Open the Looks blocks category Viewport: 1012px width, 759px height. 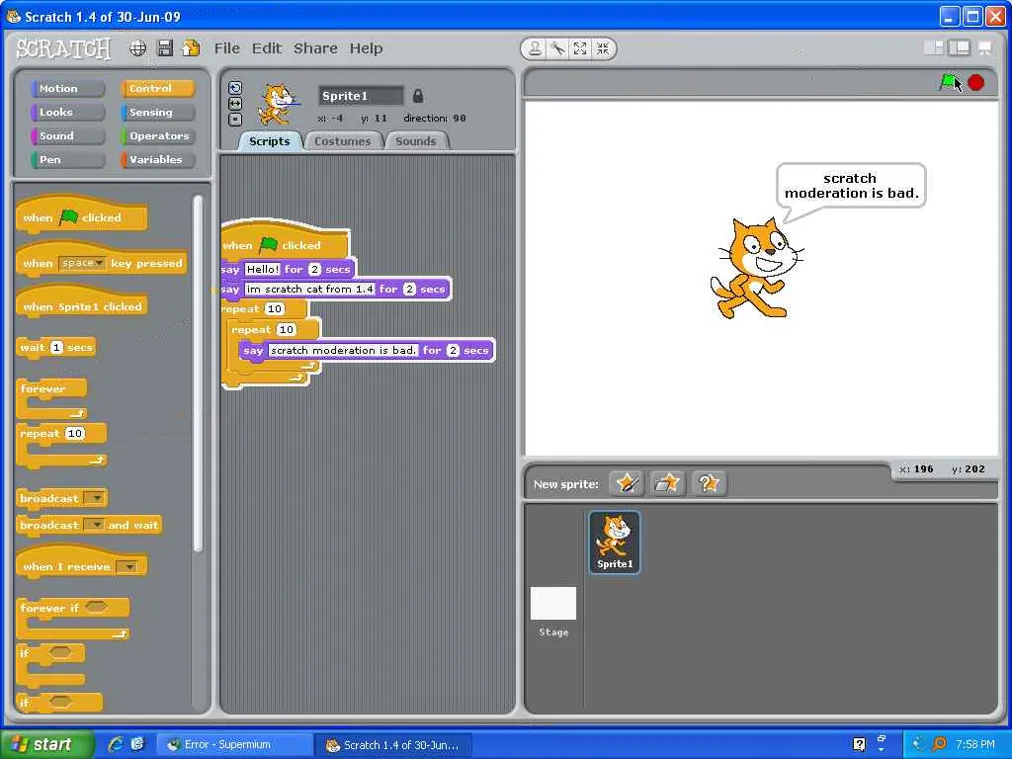click(x=68, y=113)
